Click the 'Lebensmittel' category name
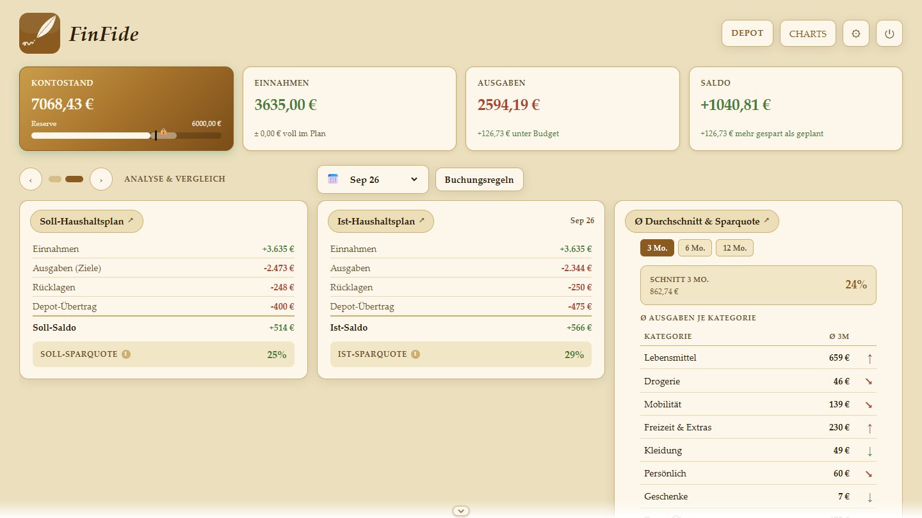The width and height of the screenshot is (922, 518). click(670, 358)
